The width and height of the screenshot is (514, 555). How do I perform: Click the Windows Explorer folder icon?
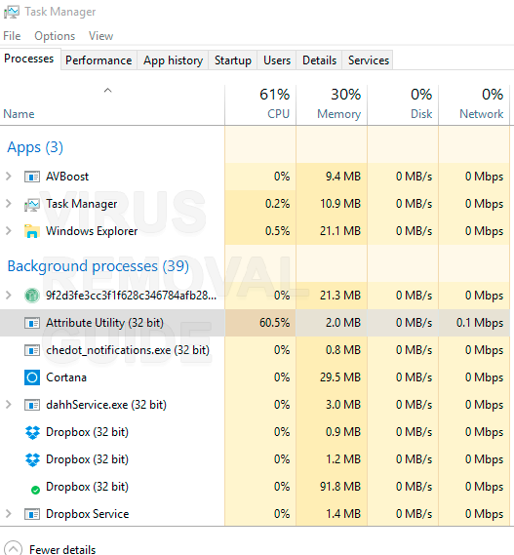point(32,231)
